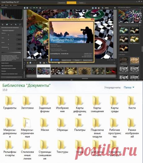The height and width of the screenshot is (163, 143).
Task: Open the Instant Effects category dropdown
Action: [x=128, y=25]
